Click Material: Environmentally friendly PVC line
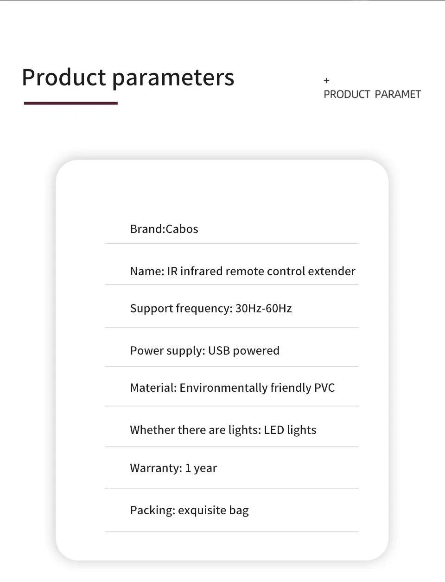 (232, 388)
